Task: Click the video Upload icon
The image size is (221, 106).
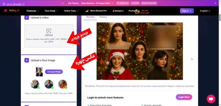Action: click(x=49, y=31)
